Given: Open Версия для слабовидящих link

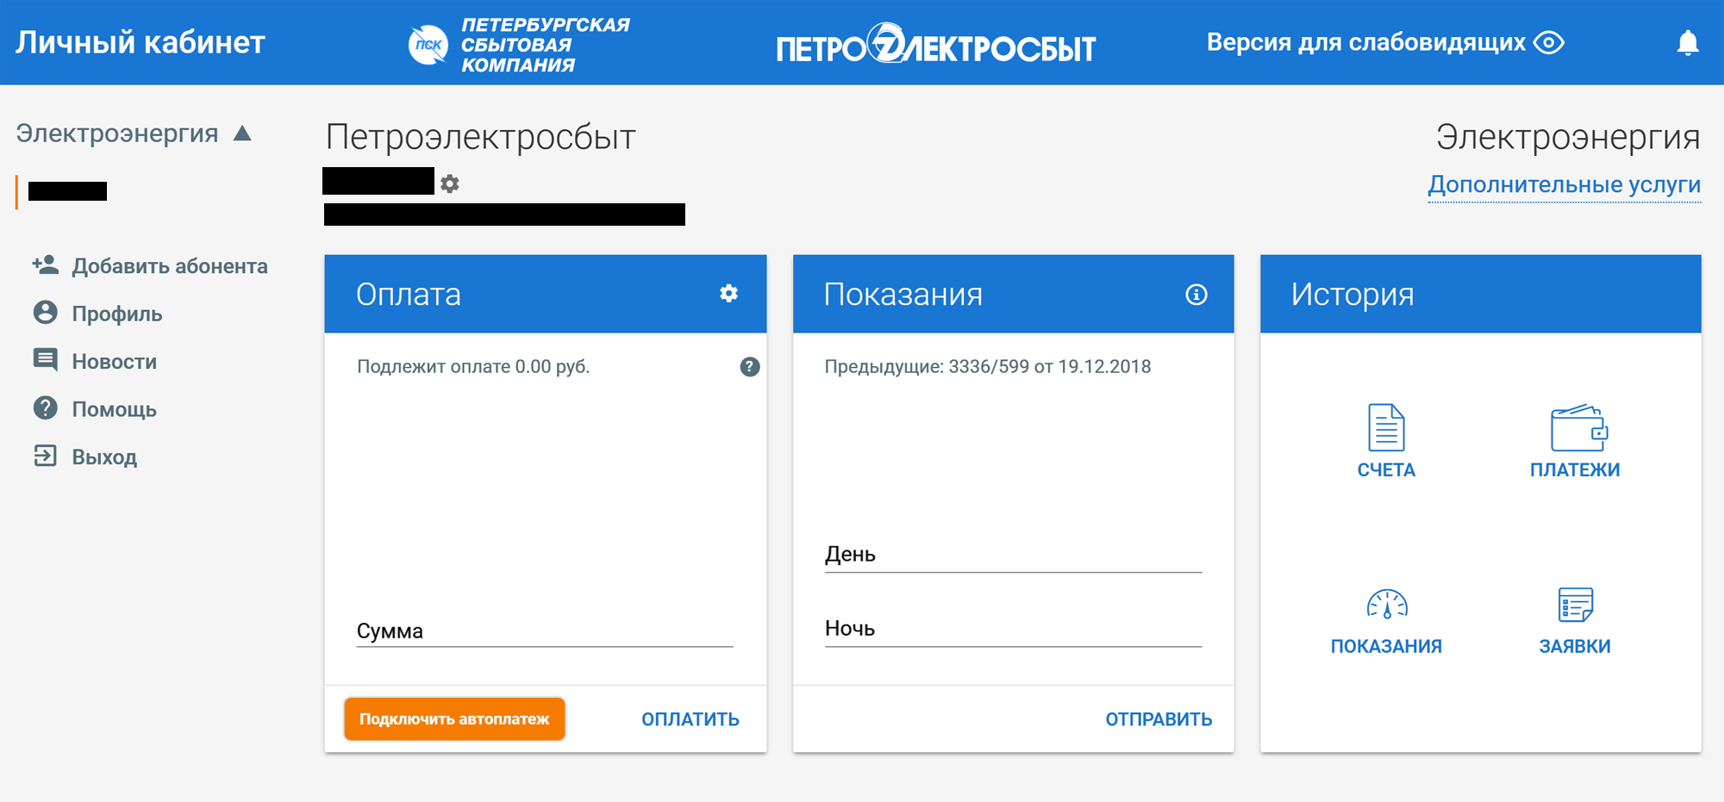Looking at the screenshot, I should coord(1365,42).
